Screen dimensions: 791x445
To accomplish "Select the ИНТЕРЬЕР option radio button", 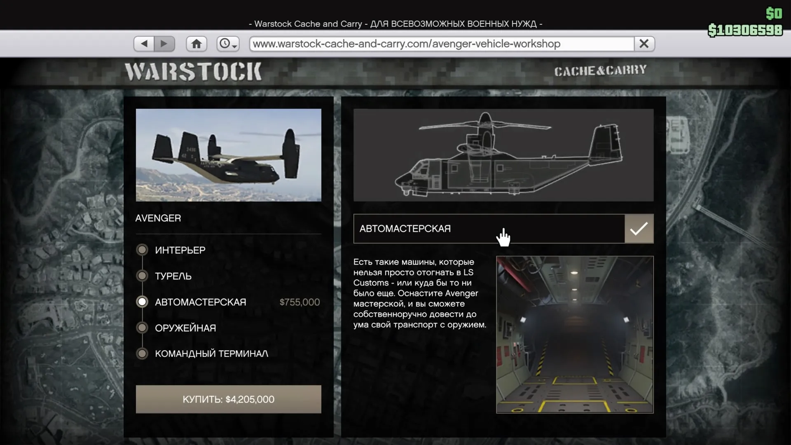I will (142, 250).
